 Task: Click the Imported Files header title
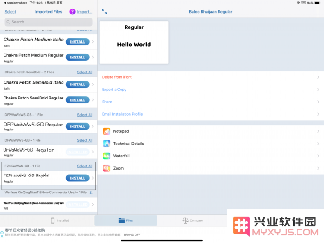[49, 12]
